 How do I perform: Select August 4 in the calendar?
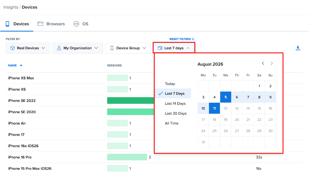(x=214, y=97)
